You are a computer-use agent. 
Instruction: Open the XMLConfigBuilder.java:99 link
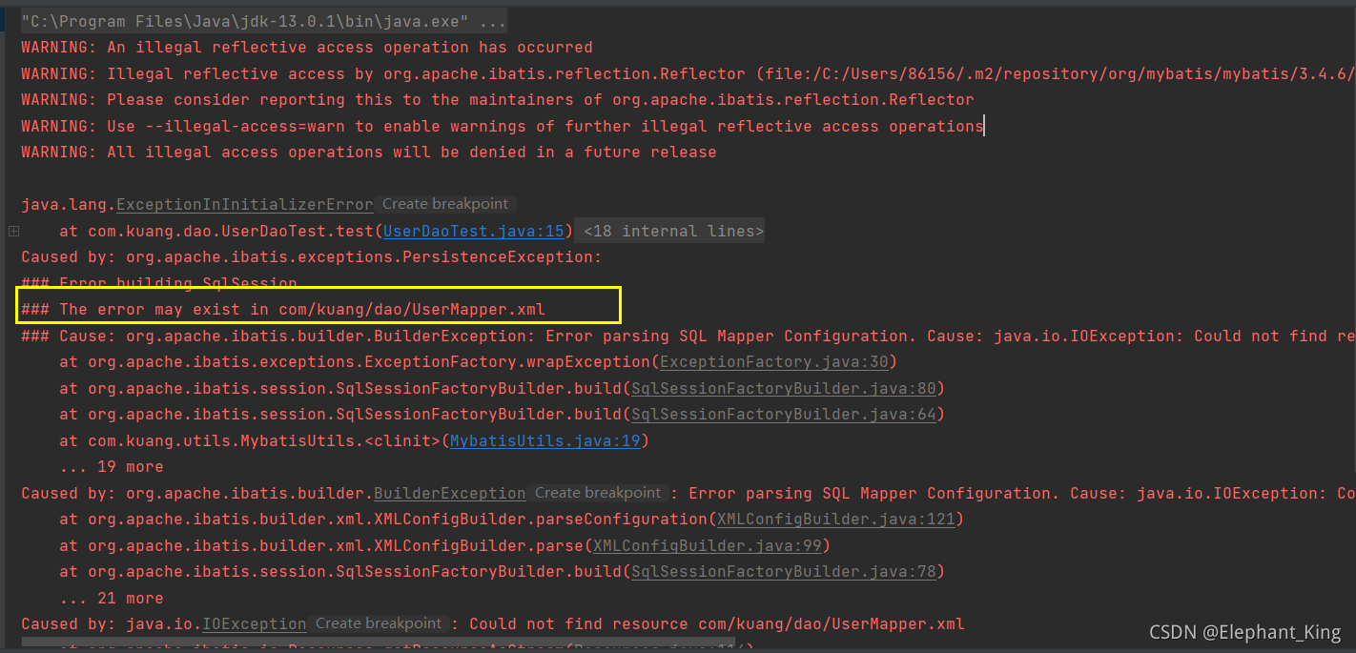707,545
